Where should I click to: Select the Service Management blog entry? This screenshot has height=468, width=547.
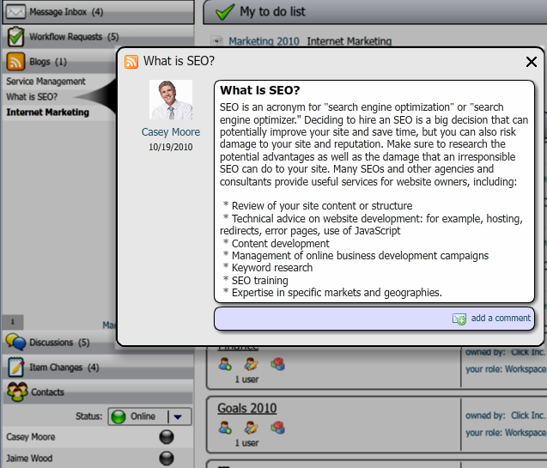point(46,82)
